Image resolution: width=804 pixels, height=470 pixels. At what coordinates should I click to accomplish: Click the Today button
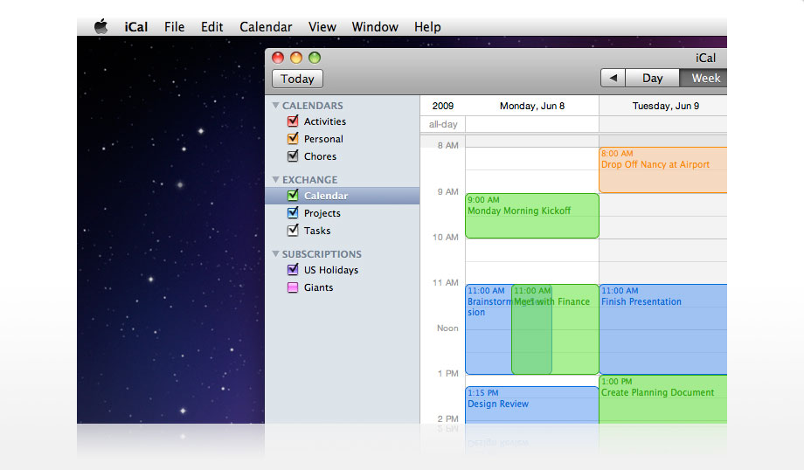tap(297, 79)
